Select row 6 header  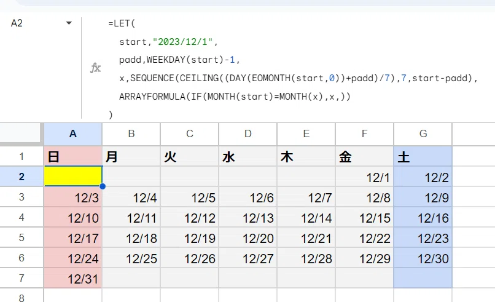(x=21, y=258)
